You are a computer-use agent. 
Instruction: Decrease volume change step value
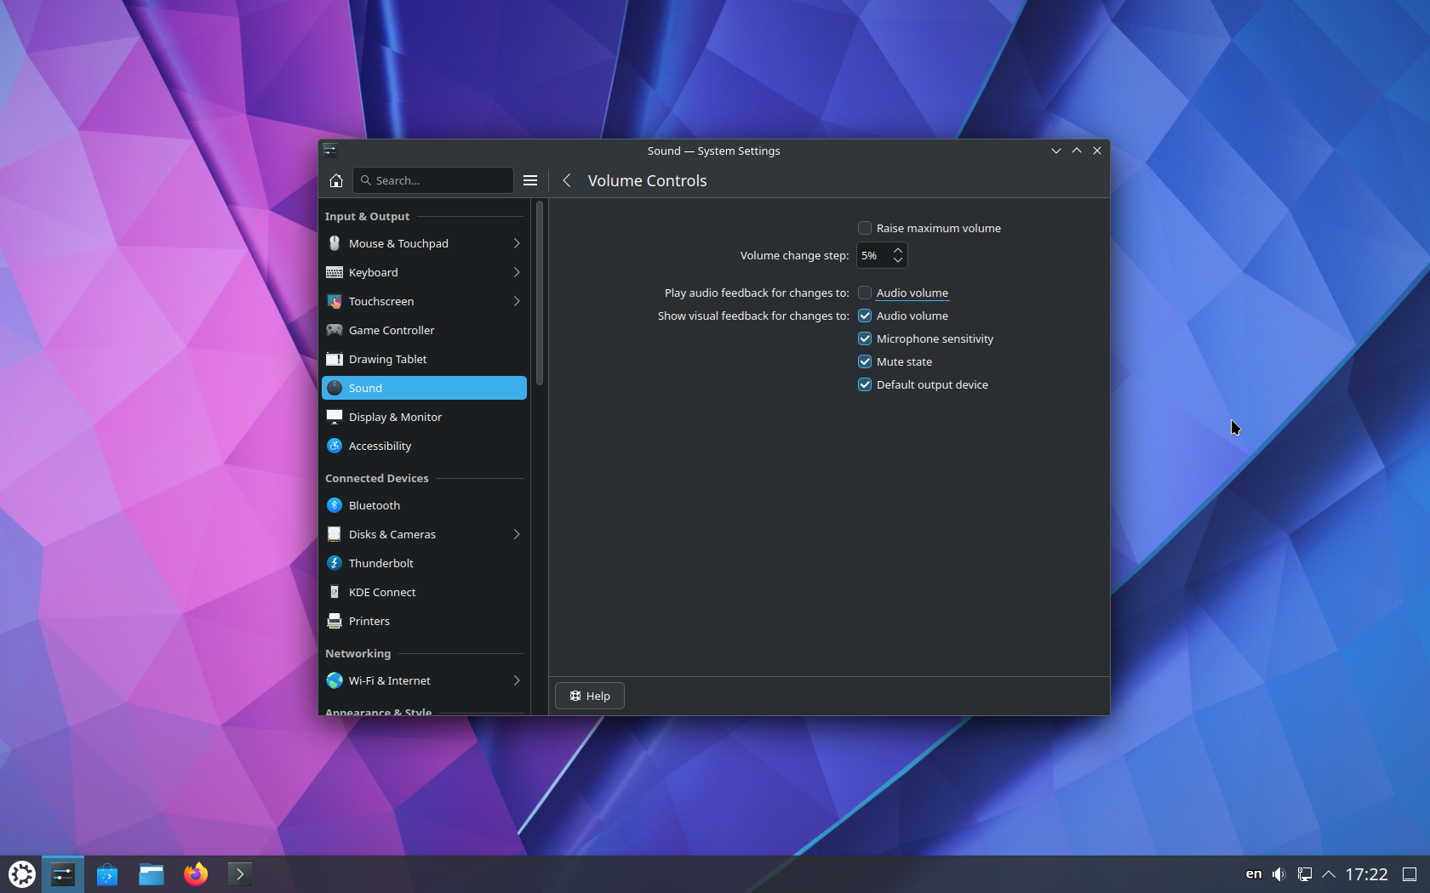coord(898,260)
